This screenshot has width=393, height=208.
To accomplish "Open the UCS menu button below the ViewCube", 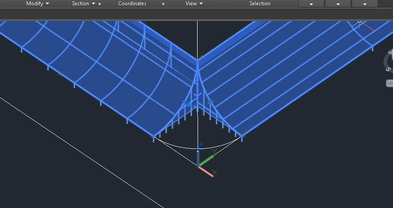I will pyautogui.click(x=389, y=83).
